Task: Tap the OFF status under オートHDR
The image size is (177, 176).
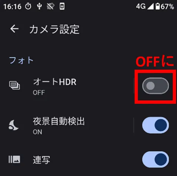Action: pyautogui.click(x=39, y=93)
